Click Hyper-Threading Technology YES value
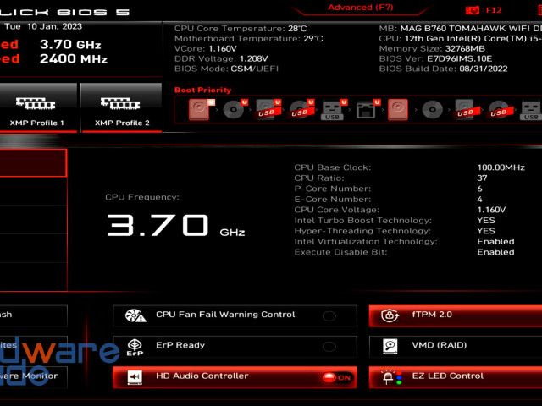The image size is (542, 406). (x=486, y=231)
